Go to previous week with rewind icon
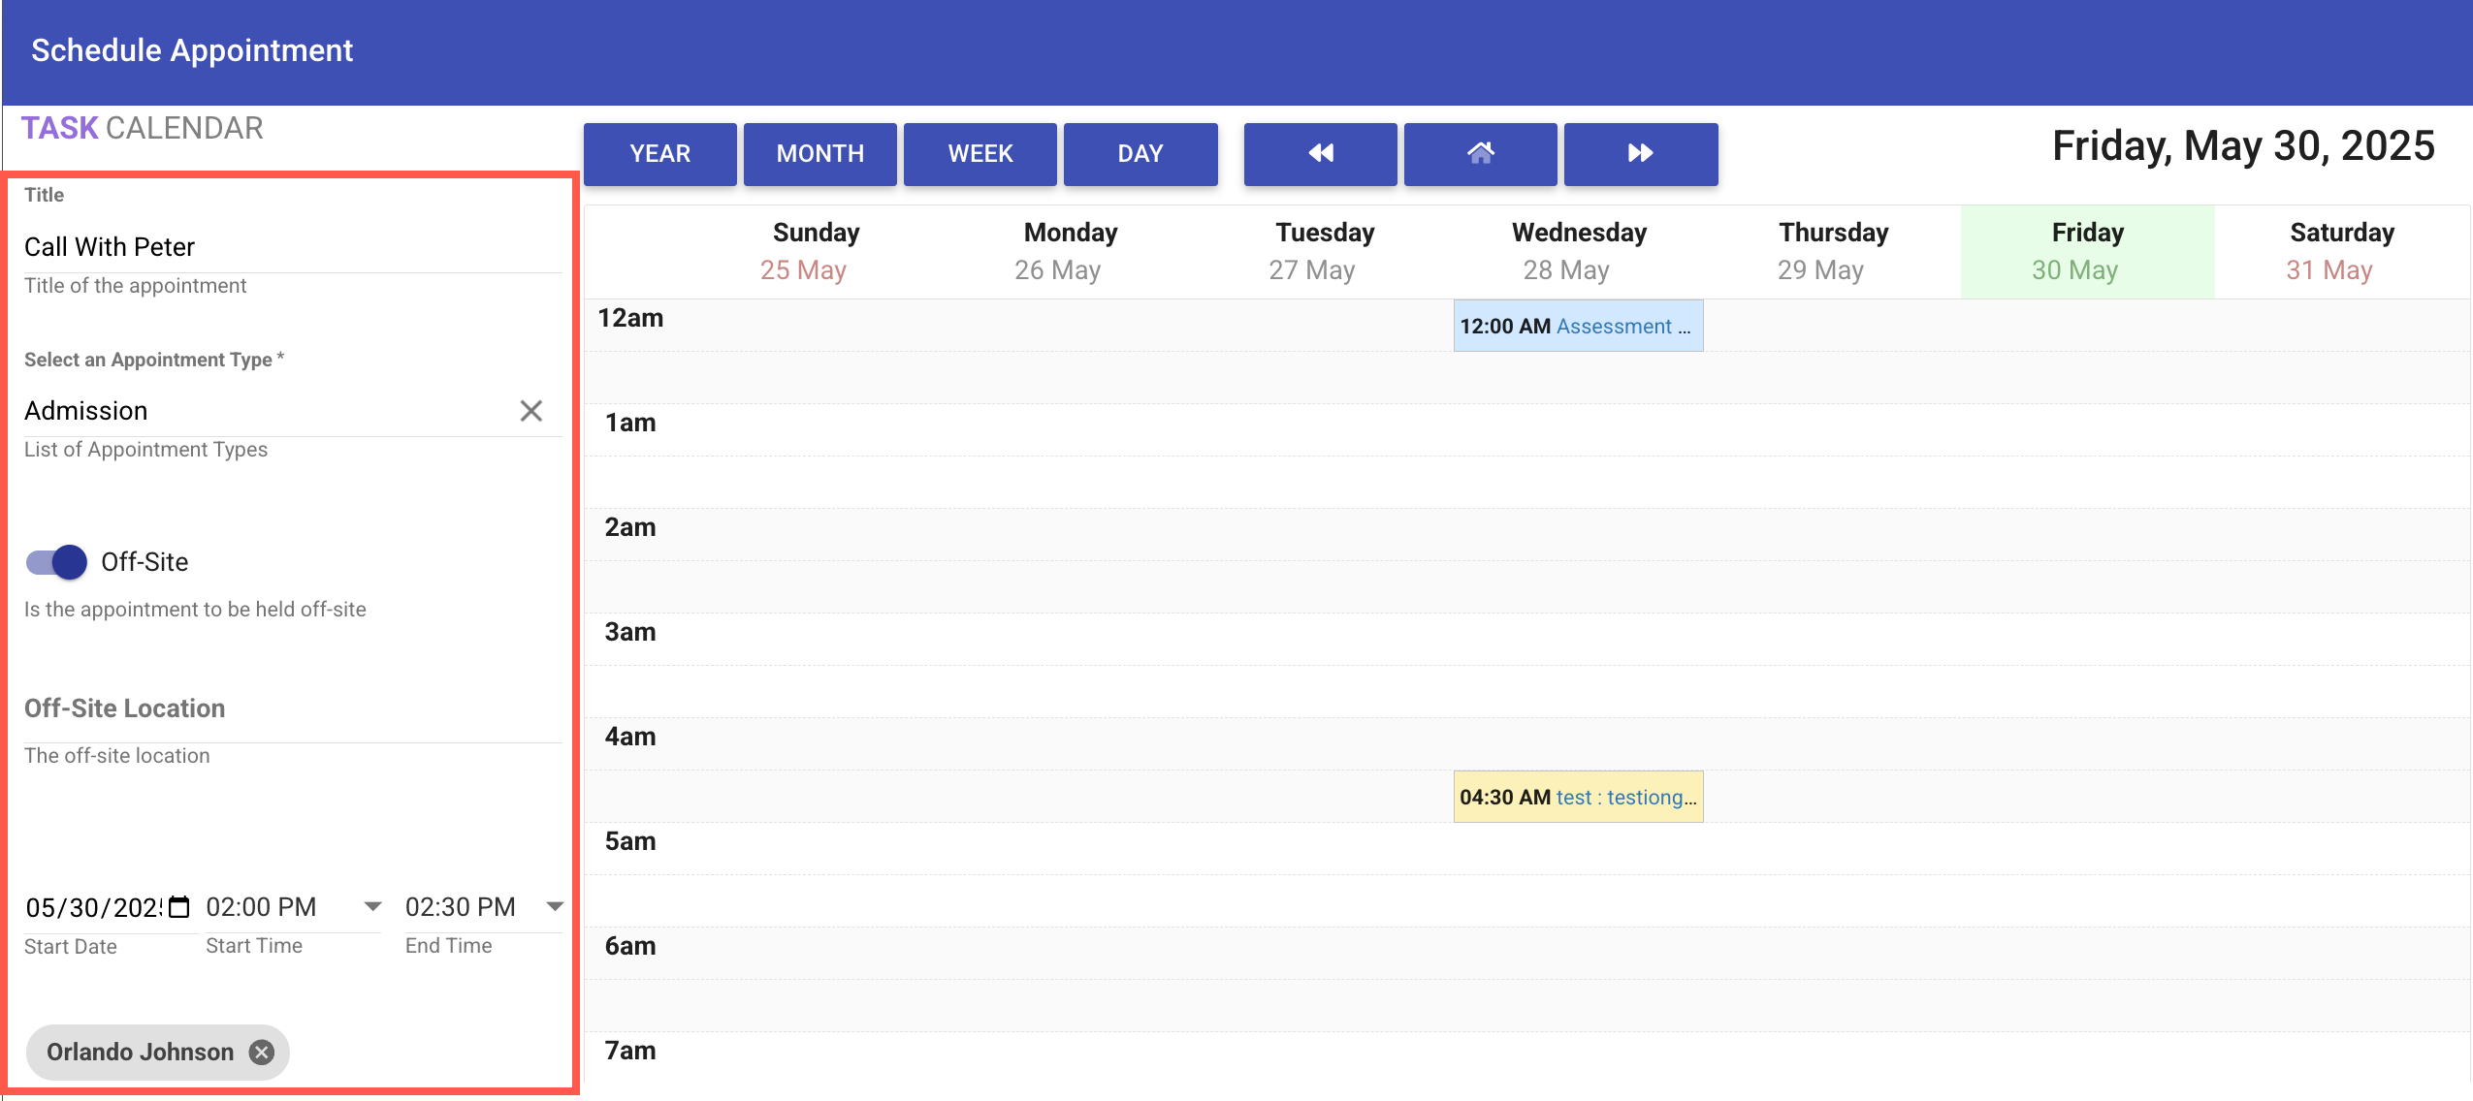 coord(1320,153)
